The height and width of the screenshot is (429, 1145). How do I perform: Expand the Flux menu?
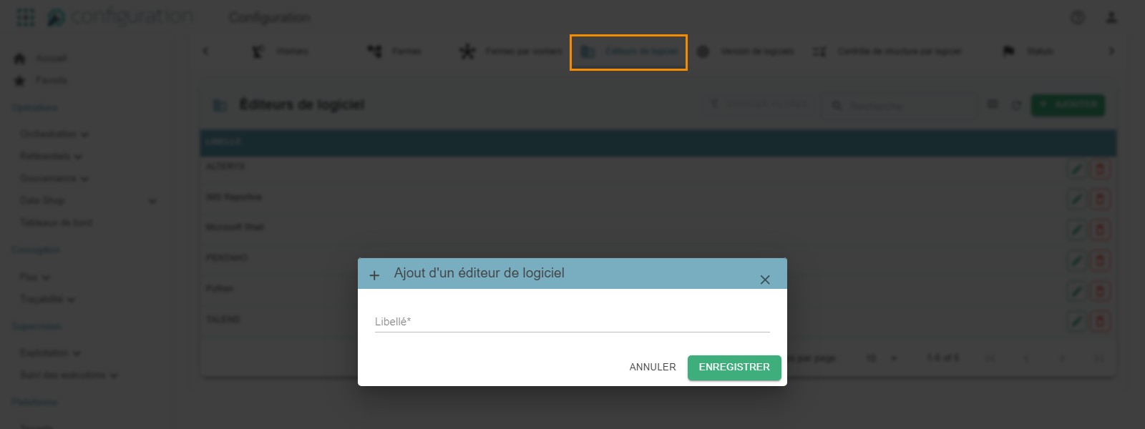tap(35, 277)
